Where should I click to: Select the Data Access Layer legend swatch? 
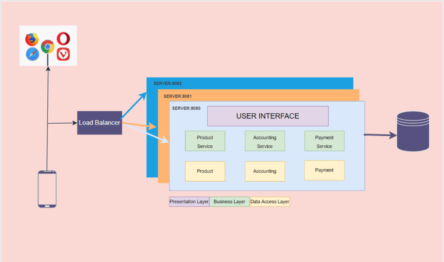tap(270, 202)
